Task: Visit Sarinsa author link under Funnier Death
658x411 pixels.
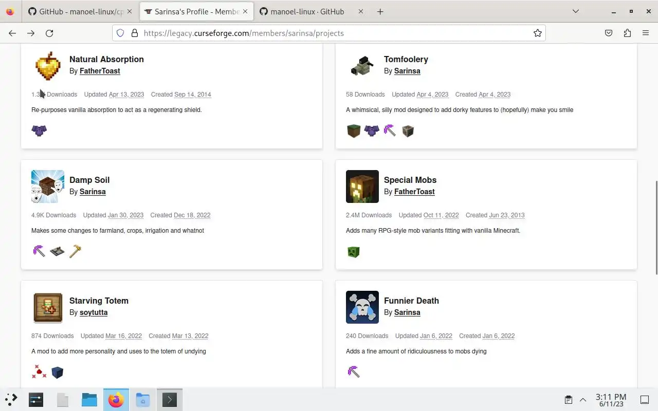Action: pyautogui.click(x=407, y=312)
